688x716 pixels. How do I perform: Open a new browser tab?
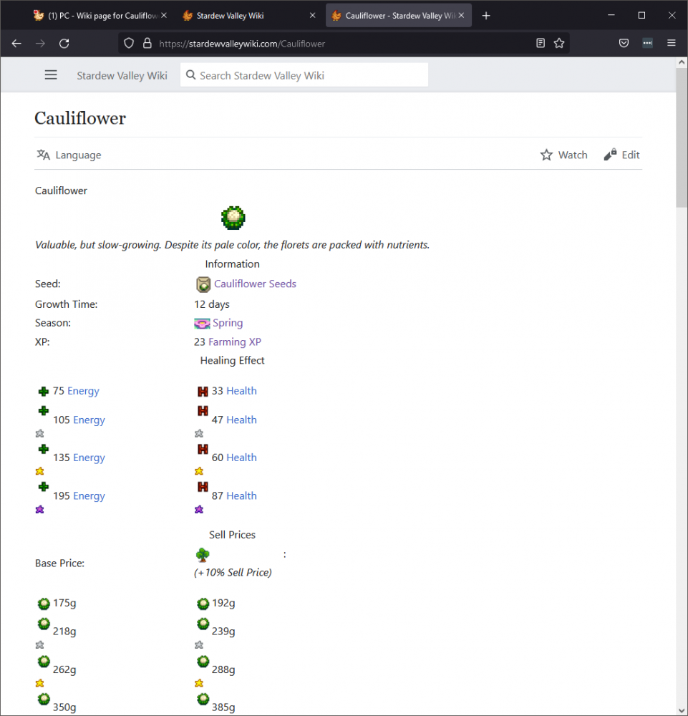(x=486, y=16)
